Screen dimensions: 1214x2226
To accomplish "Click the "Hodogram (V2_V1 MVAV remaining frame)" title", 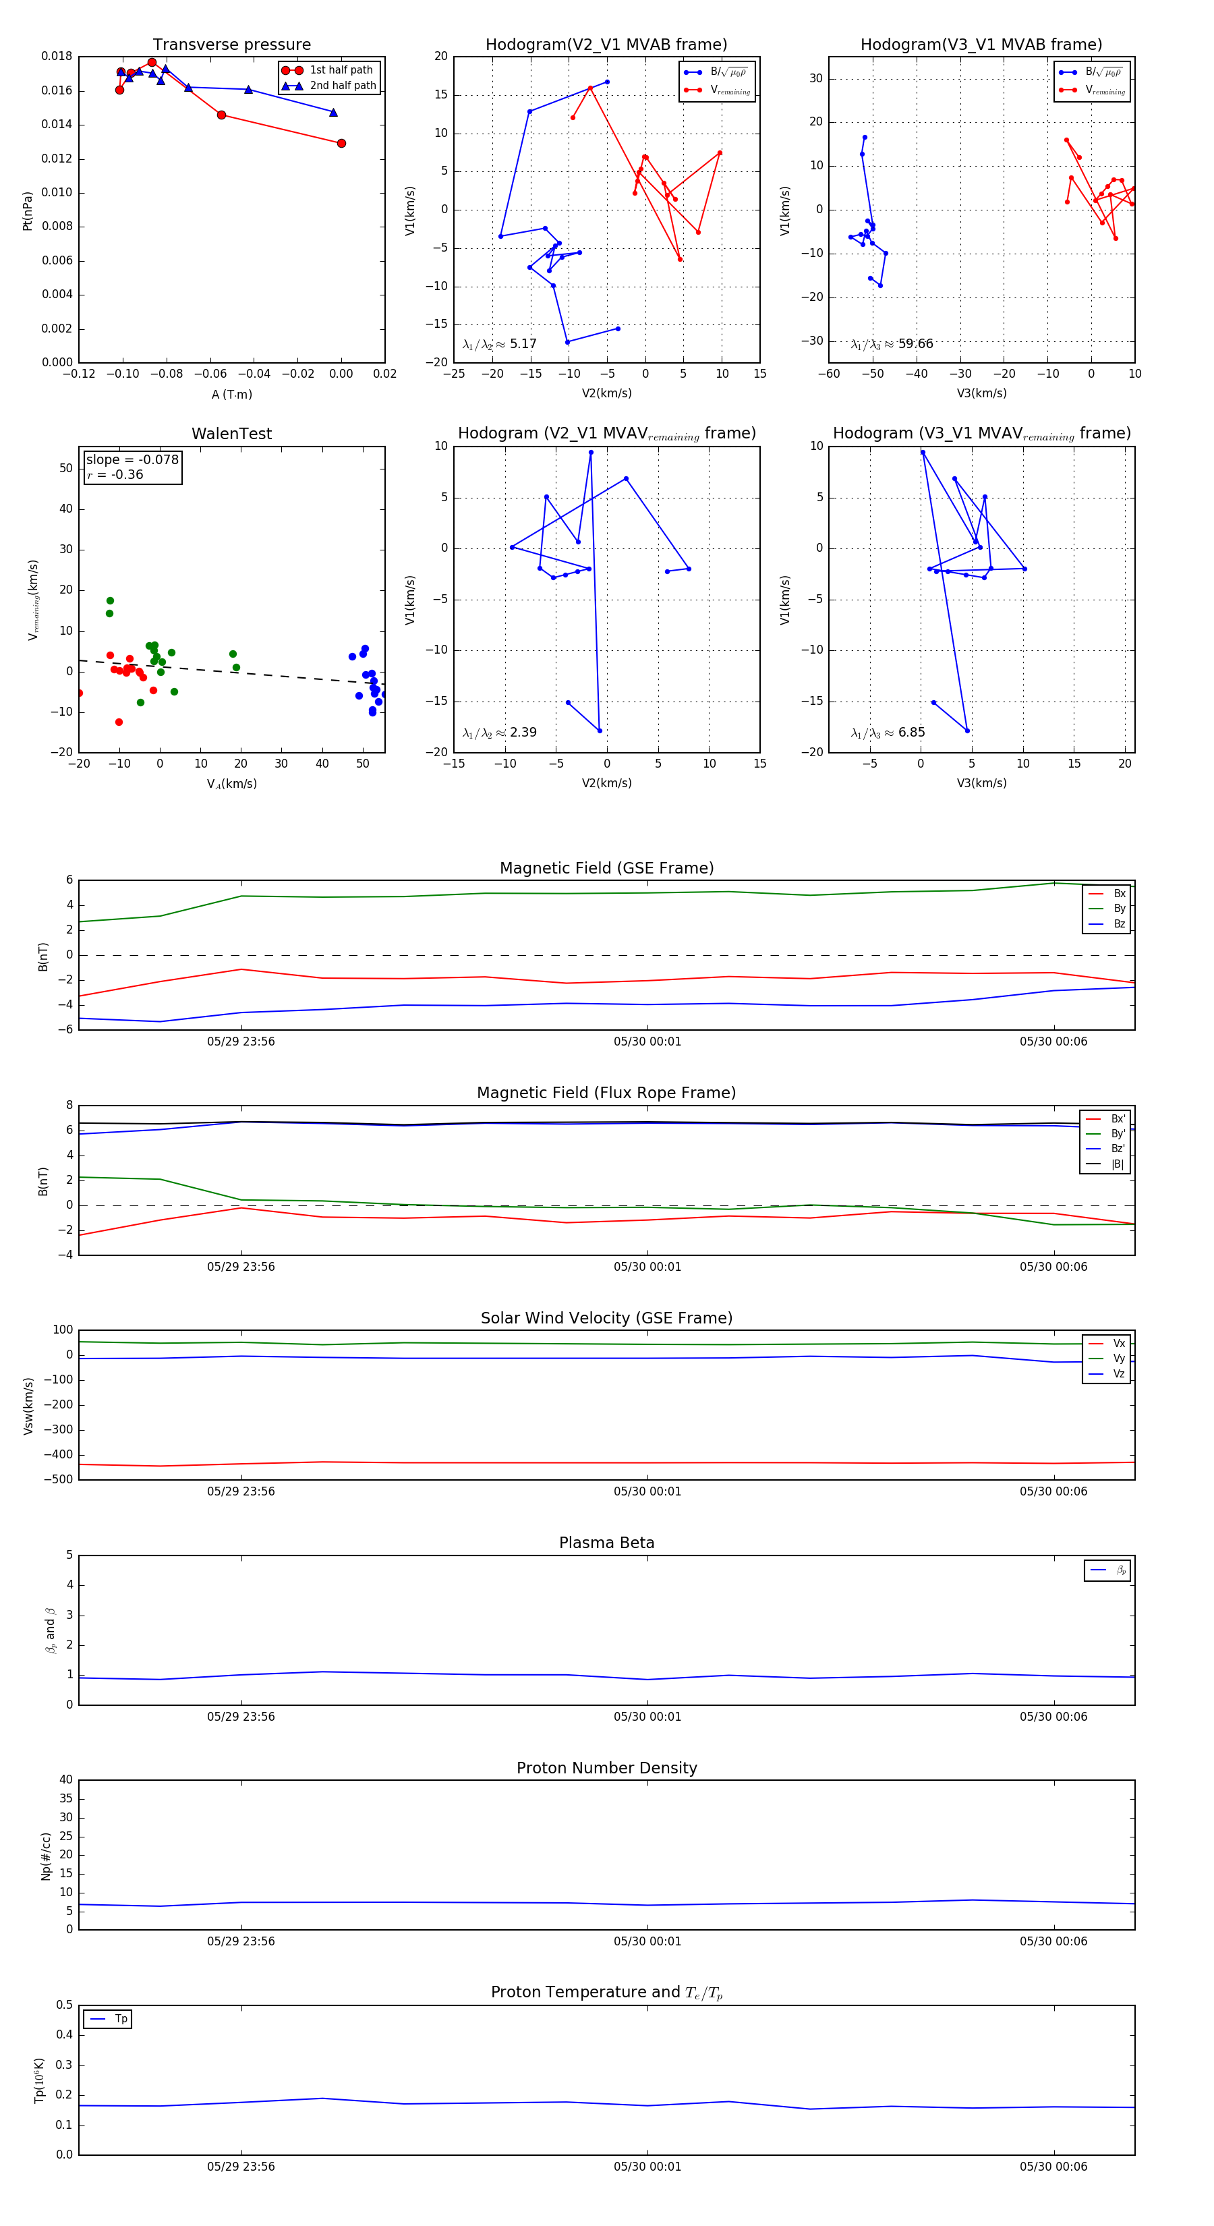I will click(606, 434).
